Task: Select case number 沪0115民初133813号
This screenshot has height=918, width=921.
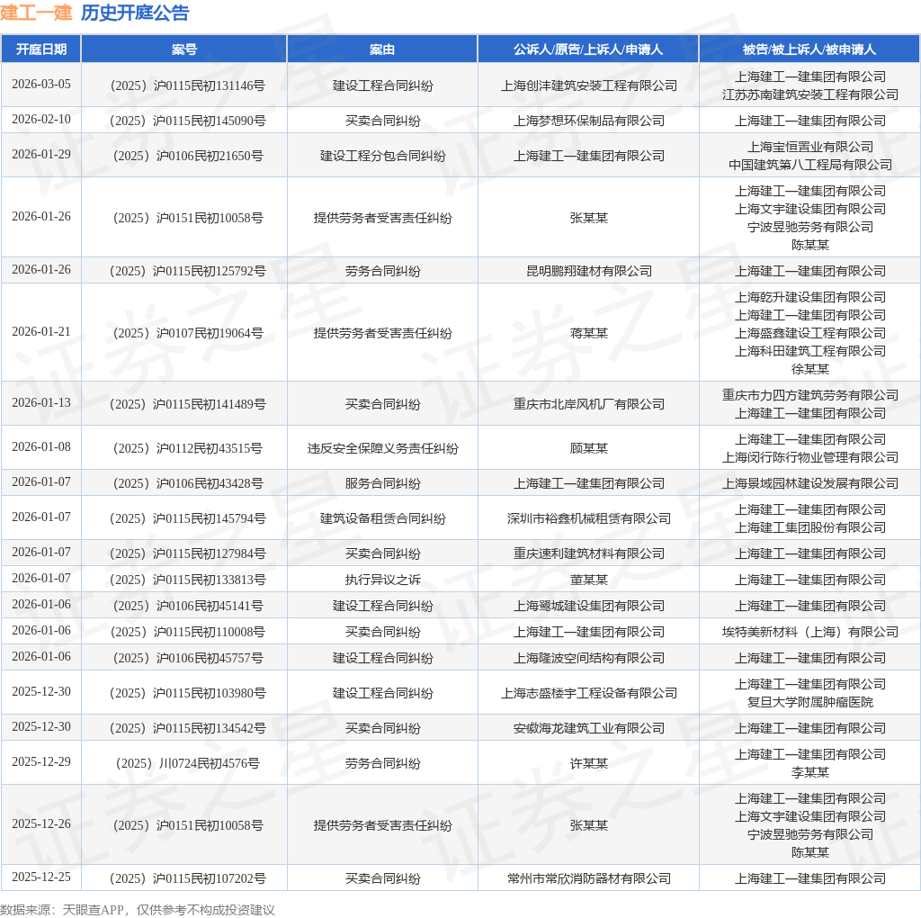Action: pyautogui.click(x=187, y=580)
